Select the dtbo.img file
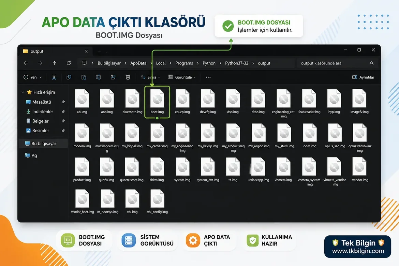This screenshot has height=266, width=399. click(258, 101)
